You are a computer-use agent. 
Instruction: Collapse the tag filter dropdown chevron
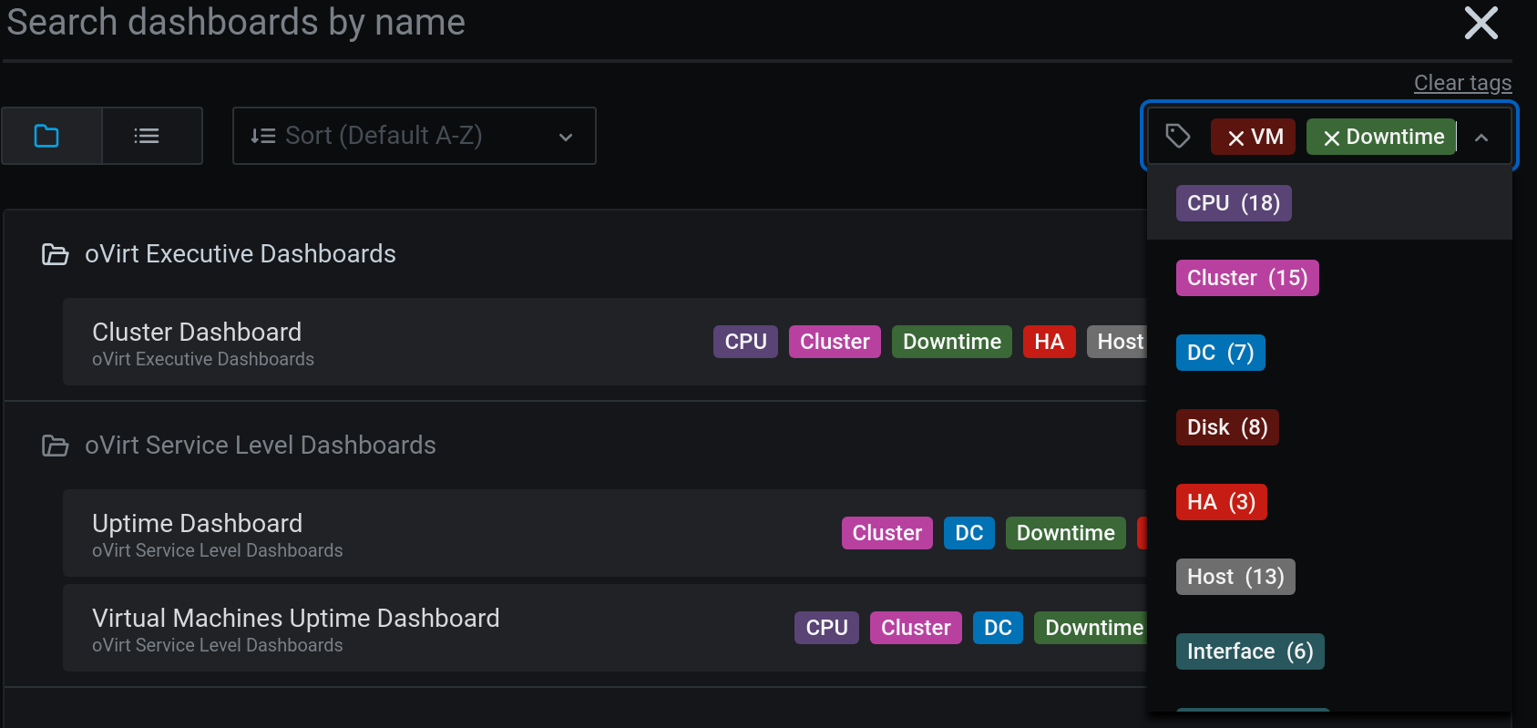[x=1481, y=138]
